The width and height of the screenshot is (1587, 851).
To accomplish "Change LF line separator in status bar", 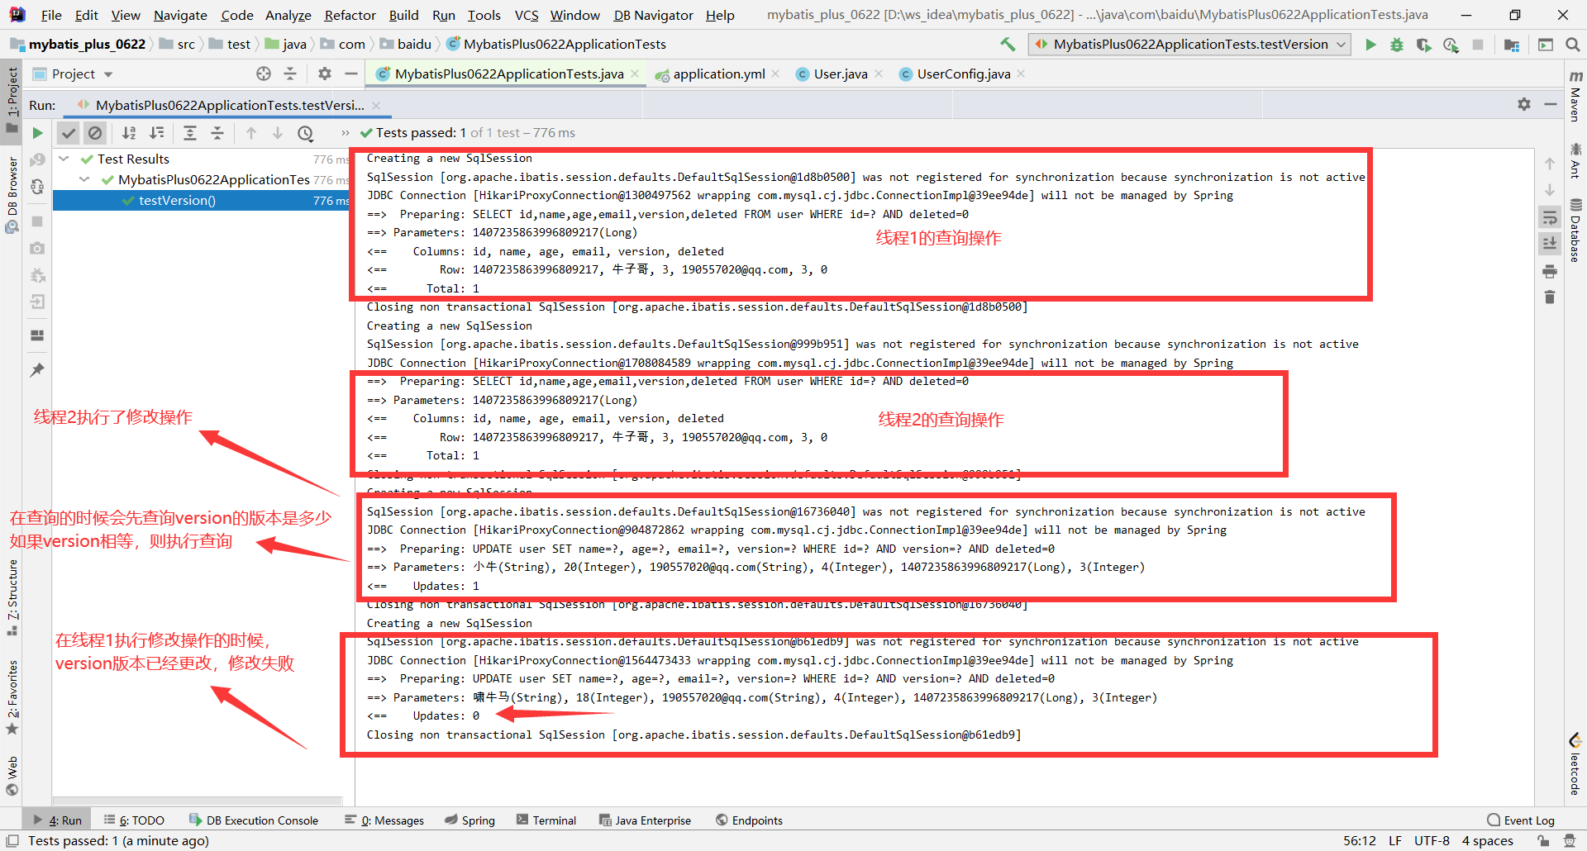I will click(x=1395, y=841).
